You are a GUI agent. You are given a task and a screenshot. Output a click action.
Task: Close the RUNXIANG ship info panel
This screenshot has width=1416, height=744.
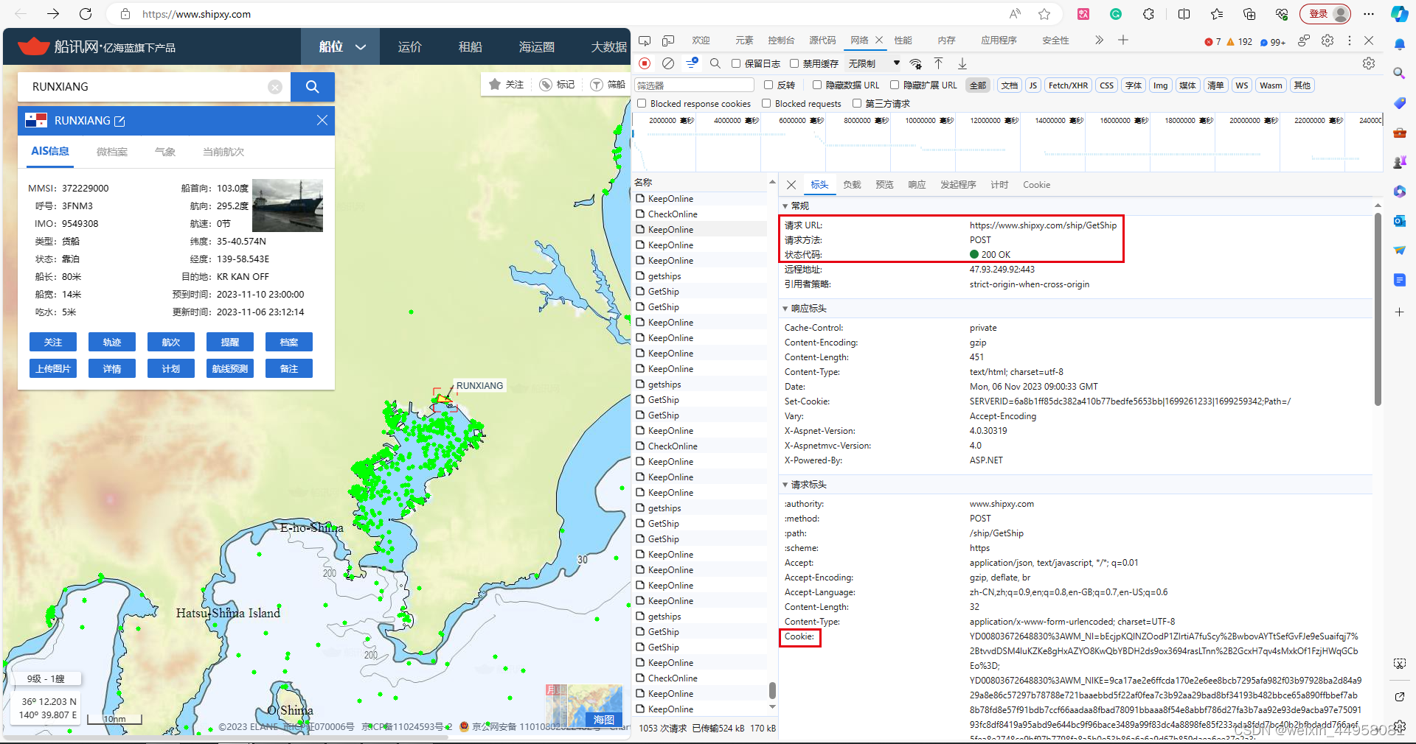(x=322, y=120)
